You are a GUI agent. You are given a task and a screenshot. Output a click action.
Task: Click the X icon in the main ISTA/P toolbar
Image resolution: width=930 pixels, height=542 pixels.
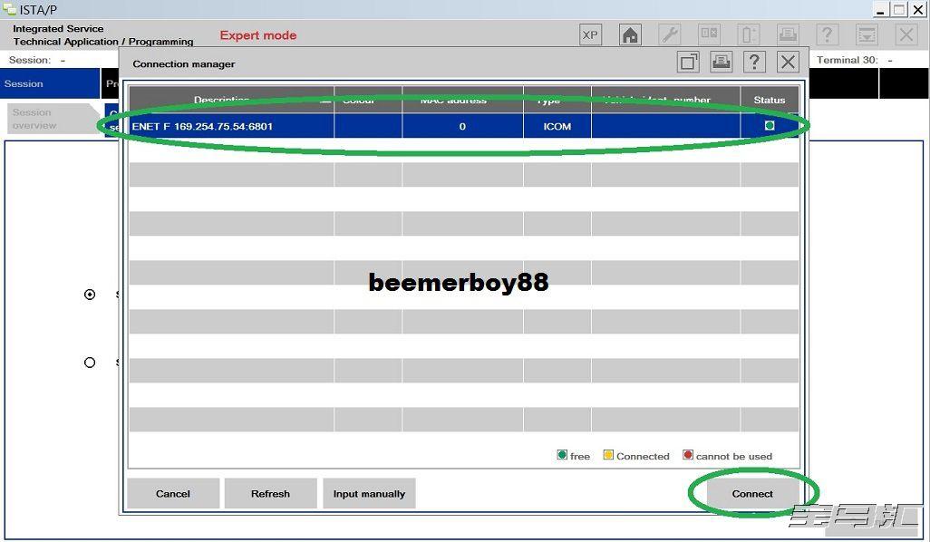pyautogui.click(x=906, y=35)
